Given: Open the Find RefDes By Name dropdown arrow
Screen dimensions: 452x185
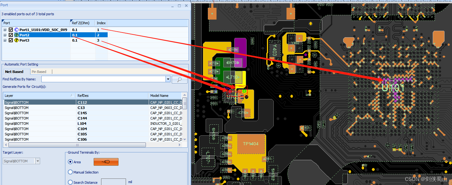Looking at the screenshot, I should coord(168,79).
